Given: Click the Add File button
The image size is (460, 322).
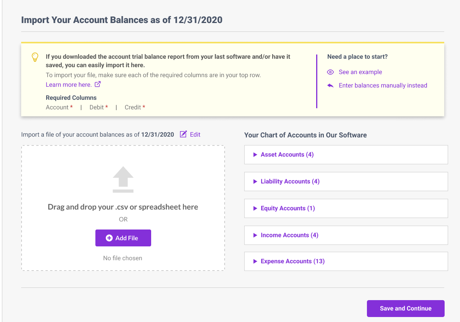Looking at the screenshot, I should coord(123,238).
